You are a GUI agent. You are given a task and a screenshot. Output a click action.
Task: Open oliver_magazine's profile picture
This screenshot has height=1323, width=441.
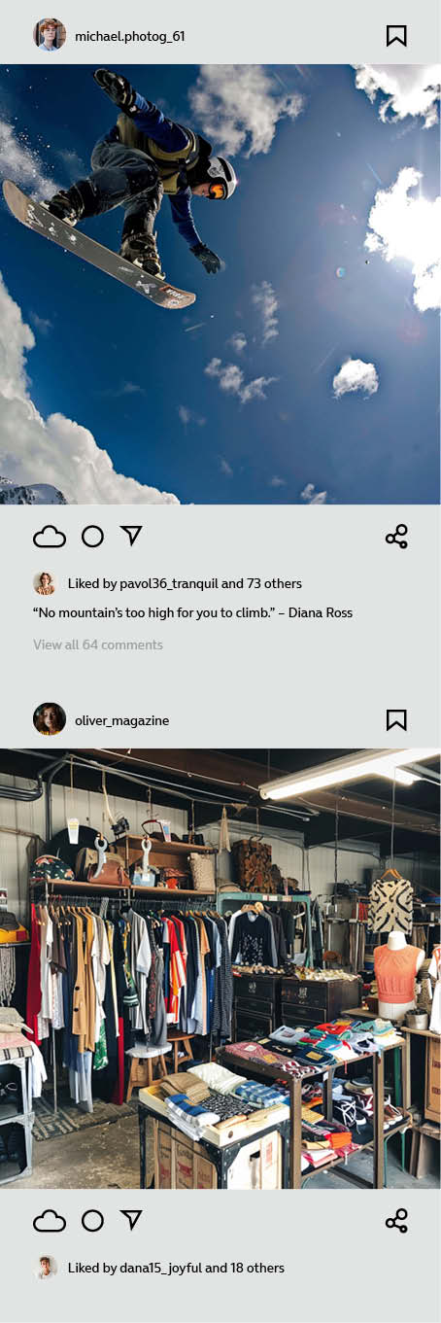pyautogui.click(x=50, y=719)
